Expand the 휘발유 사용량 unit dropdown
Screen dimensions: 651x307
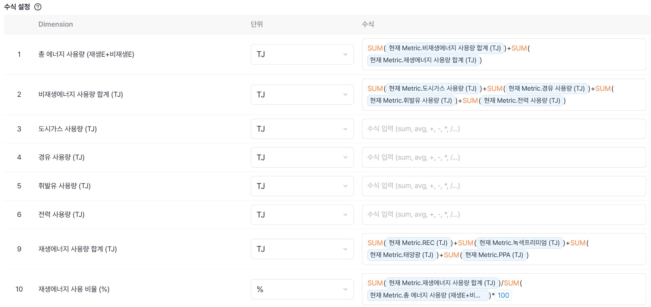click(302, 186)
